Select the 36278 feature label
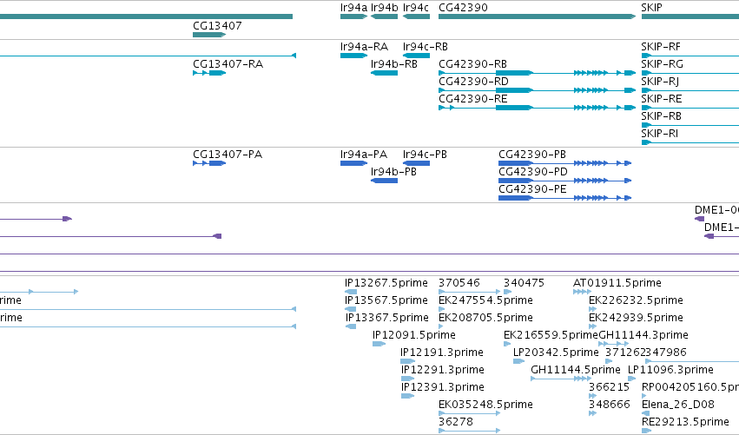The width and height of the screenshot is (739, 435). pos(456,422)
